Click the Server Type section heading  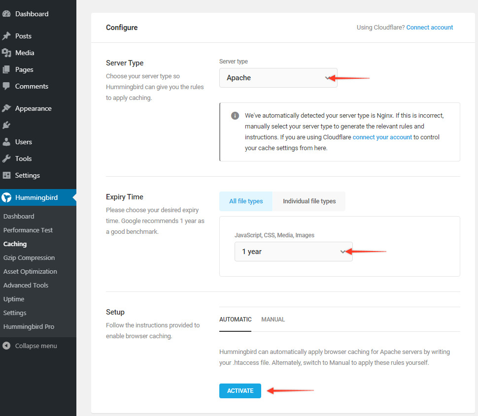pyautogui.click(x=125, y=63)
